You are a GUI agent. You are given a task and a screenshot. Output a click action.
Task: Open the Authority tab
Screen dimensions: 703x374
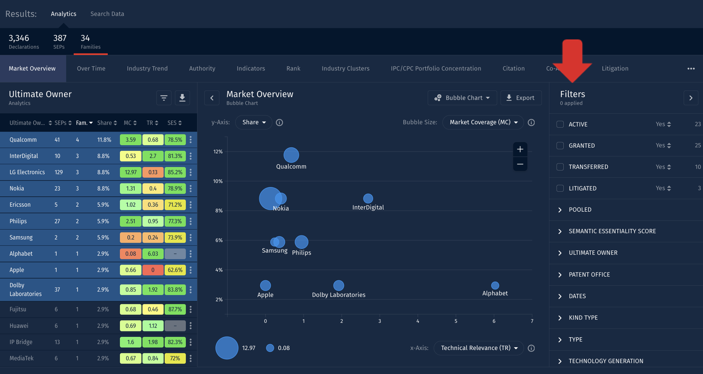[202, 68]
